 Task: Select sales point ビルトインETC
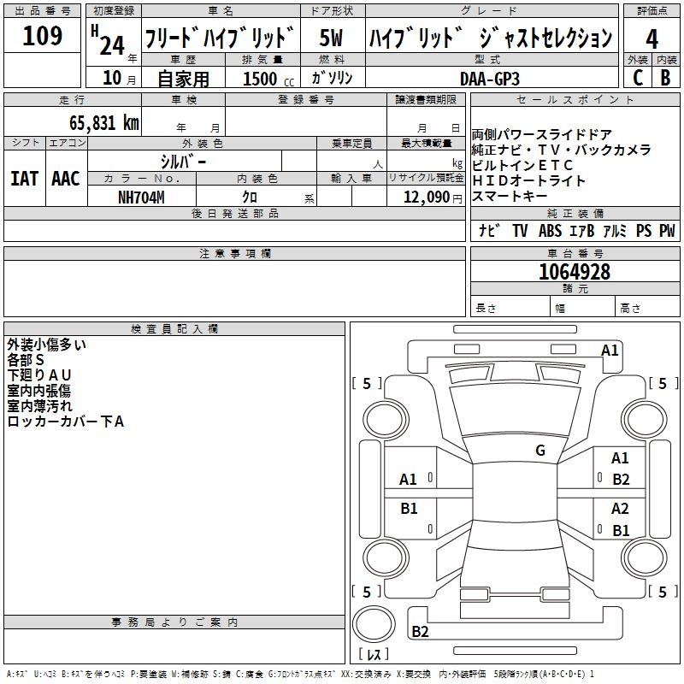click(522, 165)
